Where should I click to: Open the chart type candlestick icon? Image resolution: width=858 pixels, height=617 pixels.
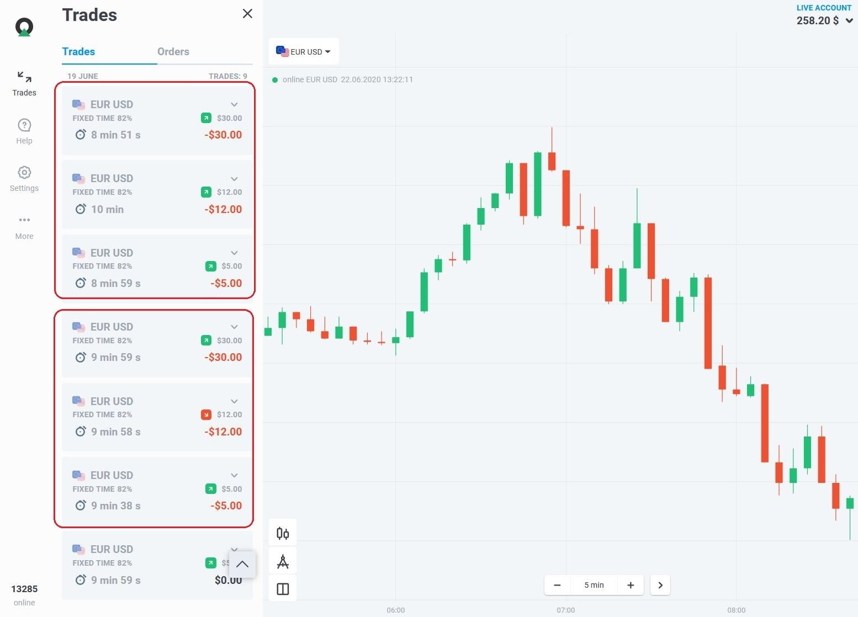click(283, 533)
